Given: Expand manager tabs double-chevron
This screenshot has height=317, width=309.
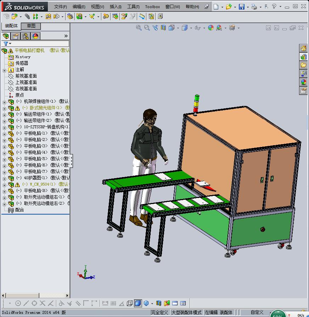Looking at the screenshot, I should [x=66, y=36].
